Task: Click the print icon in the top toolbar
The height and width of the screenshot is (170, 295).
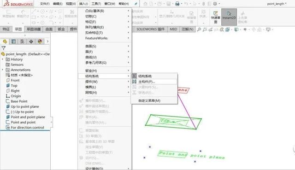Action: click(x=177, y=4)
